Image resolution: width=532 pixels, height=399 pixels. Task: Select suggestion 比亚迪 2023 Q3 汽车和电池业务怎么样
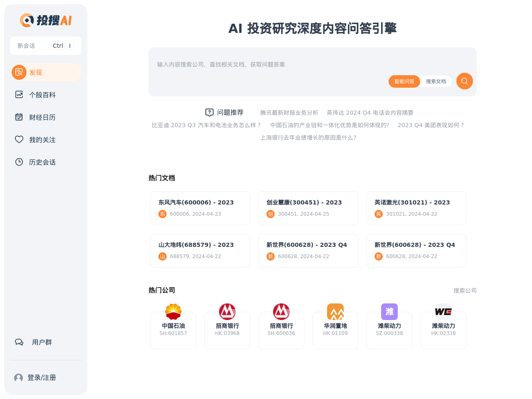pyautogui.click(x=207, y=125)
